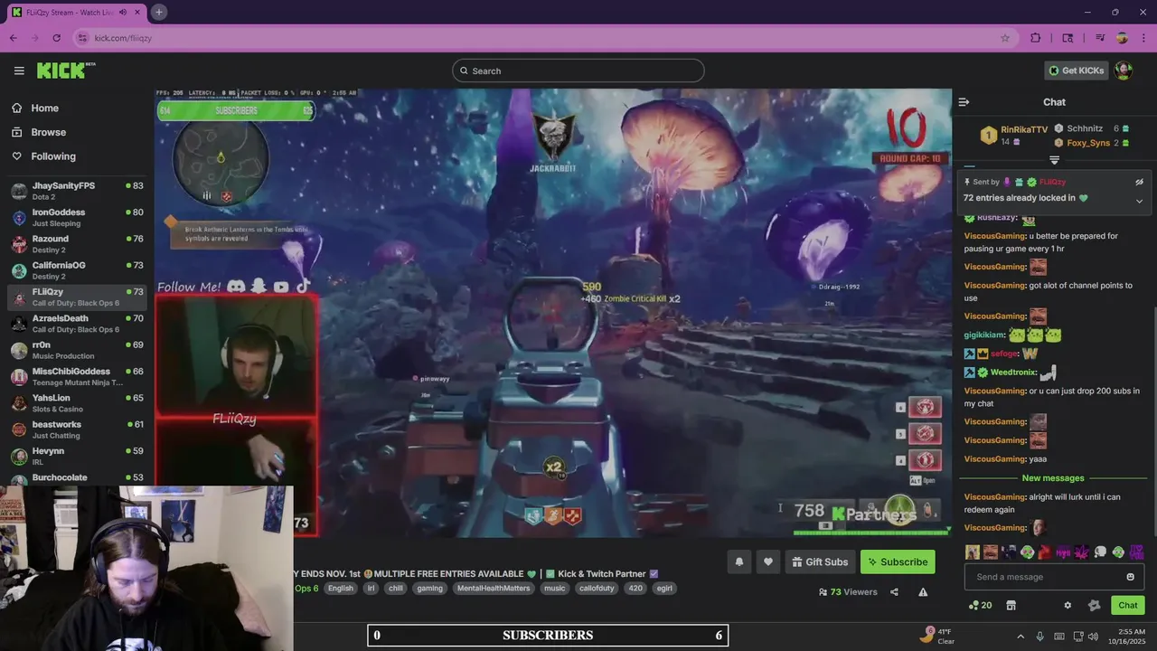Collapse the chat panel with arrow icon
This screenshot has width=1157, height=651.
pos(964,102)
